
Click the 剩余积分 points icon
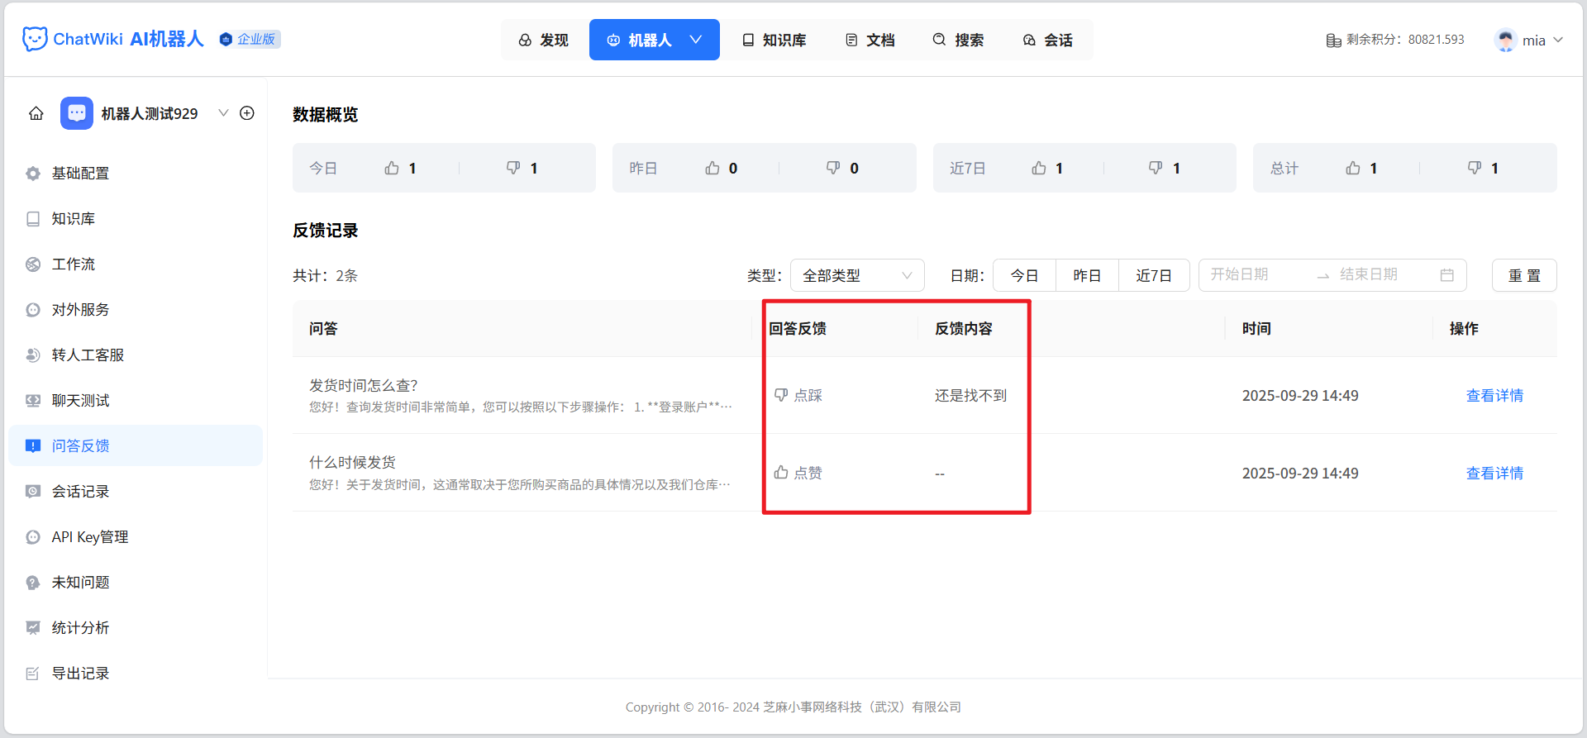coord(1333,40)
